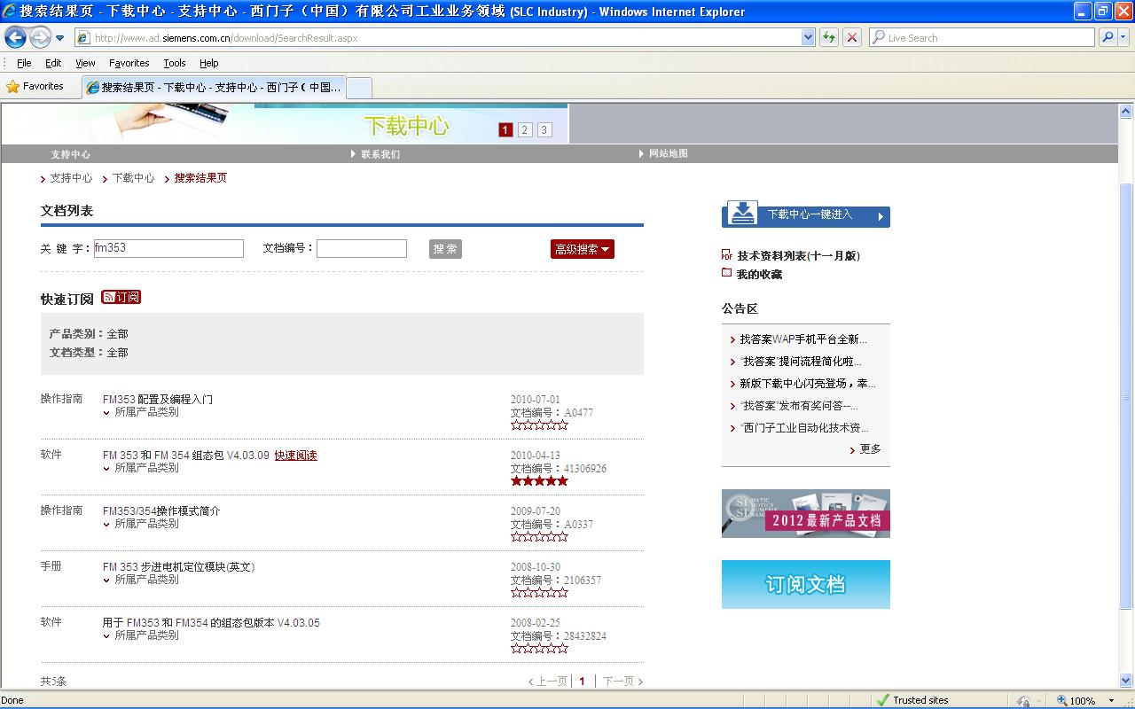Open the View menu
Viewport: 1135px width, 709px height.
click(x=85, y=63)
